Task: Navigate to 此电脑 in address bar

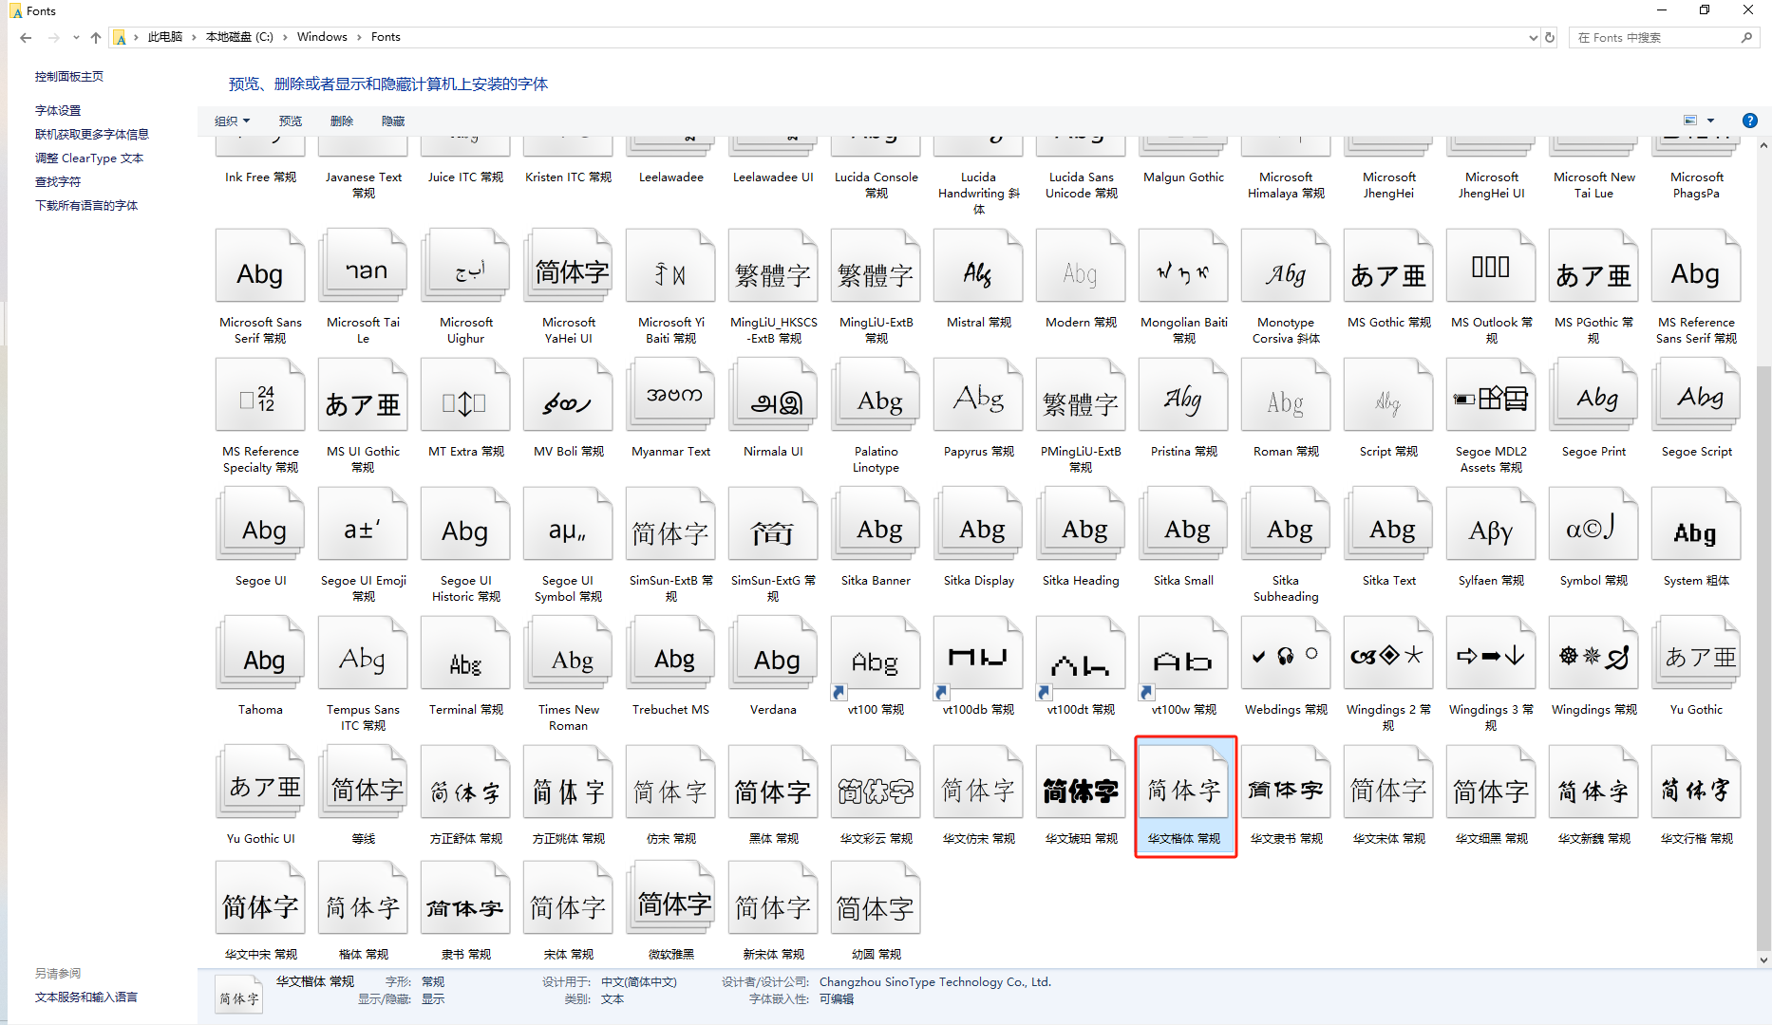Action: pos(165,37)
